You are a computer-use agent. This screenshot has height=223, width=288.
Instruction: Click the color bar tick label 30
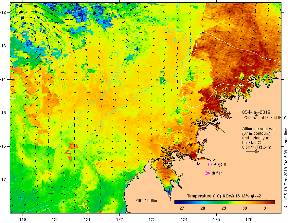point(244,208)
